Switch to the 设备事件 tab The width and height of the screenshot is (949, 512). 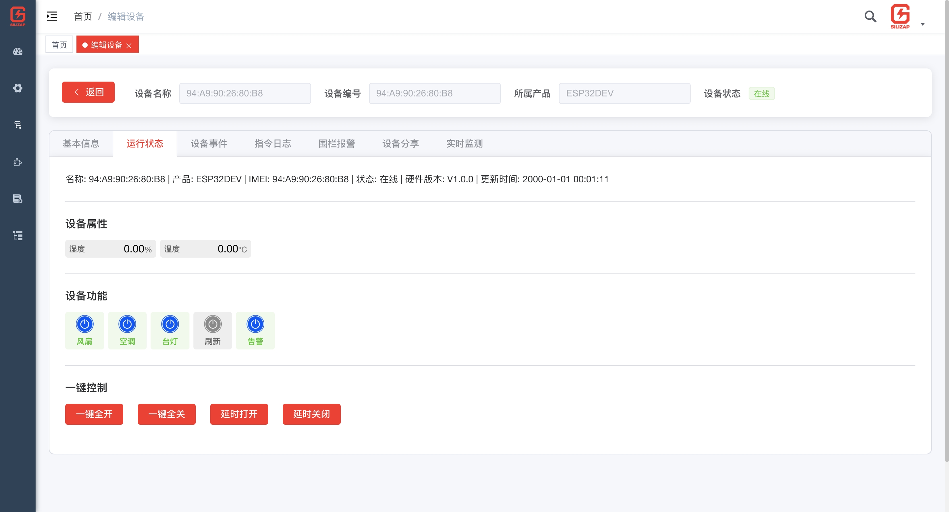tap(209, 143)
